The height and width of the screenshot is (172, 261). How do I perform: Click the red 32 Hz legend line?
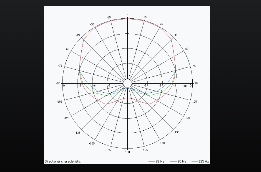[152, 162]
